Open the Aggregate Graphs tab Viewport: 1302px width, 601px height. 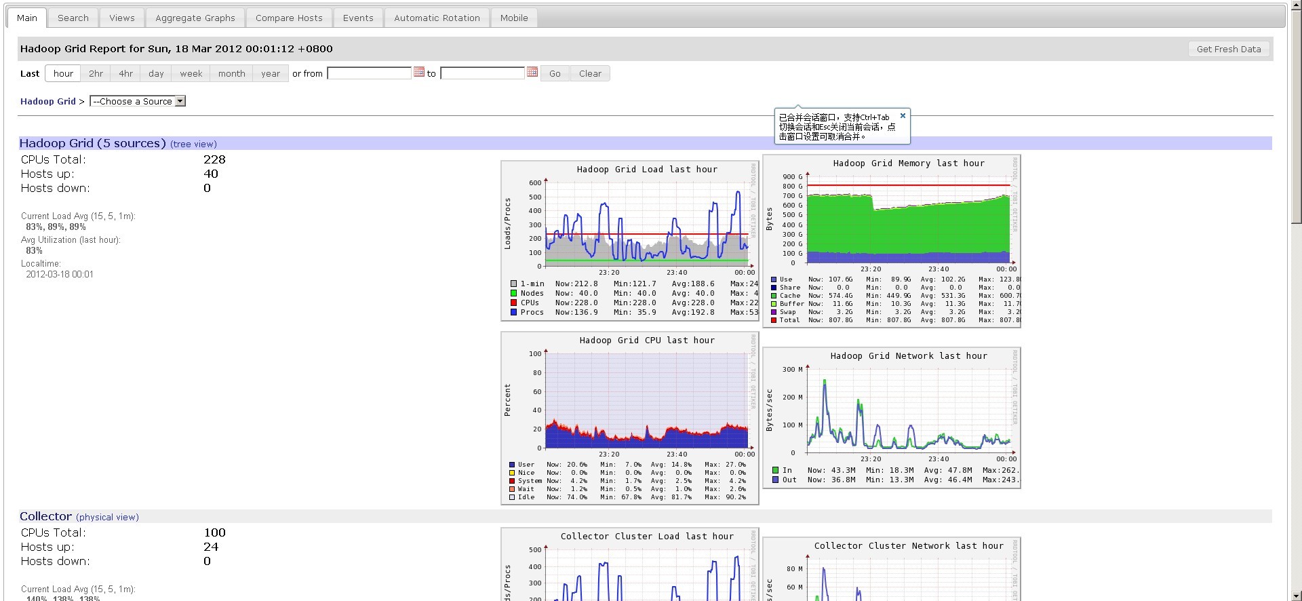pos(195,18)
